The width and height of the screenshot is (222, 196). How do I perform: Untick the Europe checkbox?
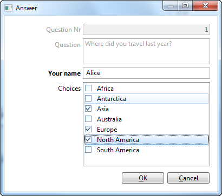88,129
